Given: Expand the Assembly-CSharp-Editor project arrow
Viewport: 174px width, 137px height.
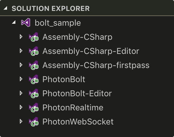Looking at the screenshot, I should 21,51.
